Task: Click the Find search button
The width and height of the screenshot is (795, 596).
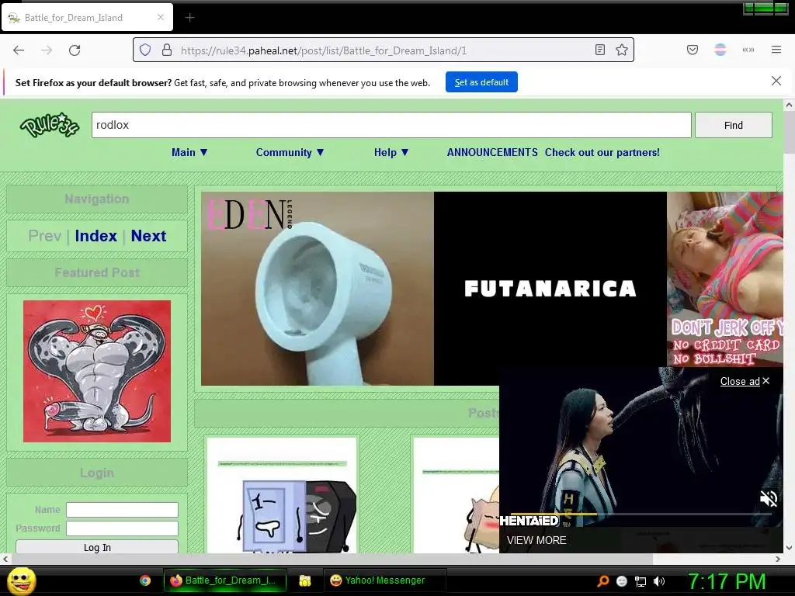Action: [733, 125]
